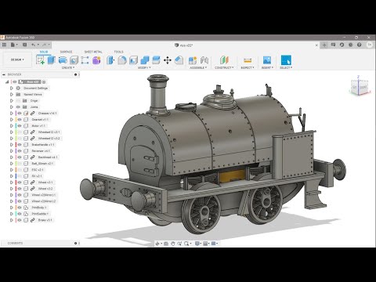Viewport: 376px width, 282px height.
Task: Open a new design with plus button
Action: [x=324, y=45]
